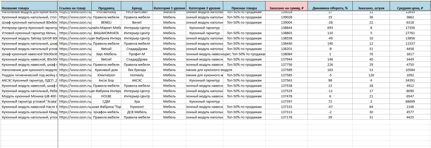The width and height of the screenshot is (431, 148).
Task: Select the seller cell 'Хаус-Мебель'
Action: (106, 54)
